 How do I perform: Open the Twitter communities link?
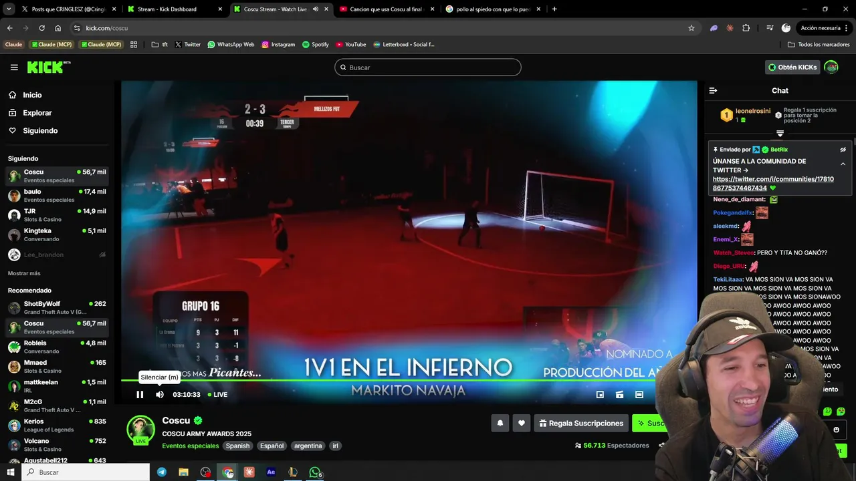(x=773, y=184)
